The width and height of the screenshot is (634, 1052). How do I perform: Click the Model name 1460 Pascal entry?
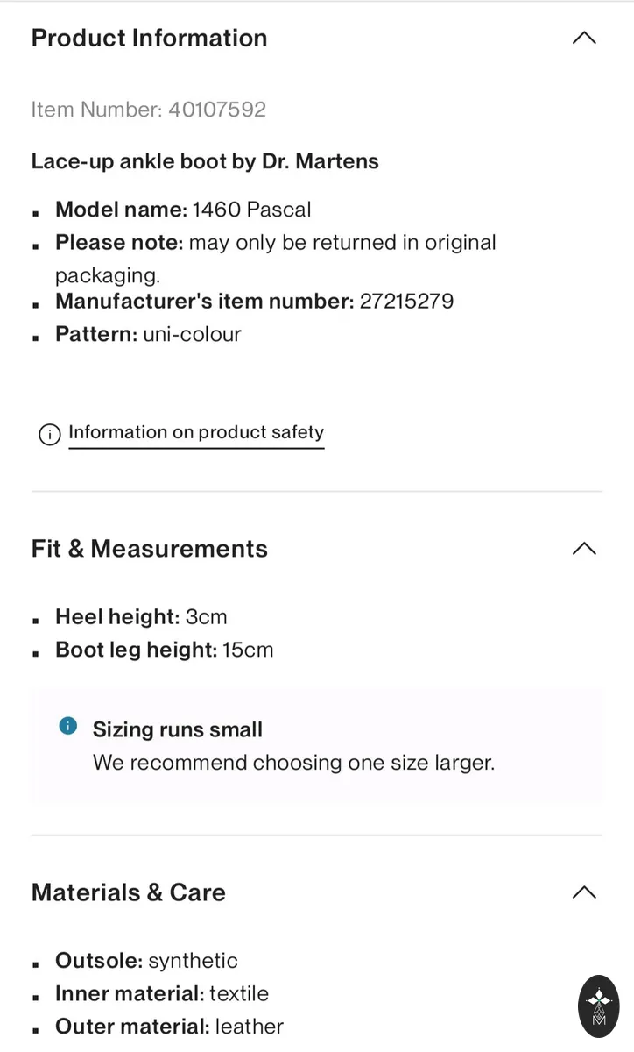pyautogui.click(x=183, y=210)
